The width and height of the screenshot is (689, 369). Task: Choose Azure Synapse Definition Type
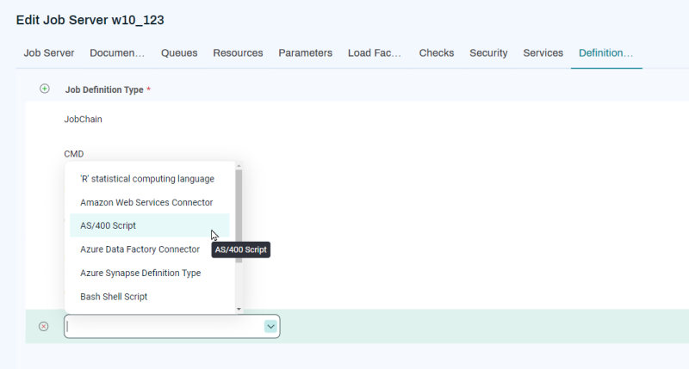140,273
